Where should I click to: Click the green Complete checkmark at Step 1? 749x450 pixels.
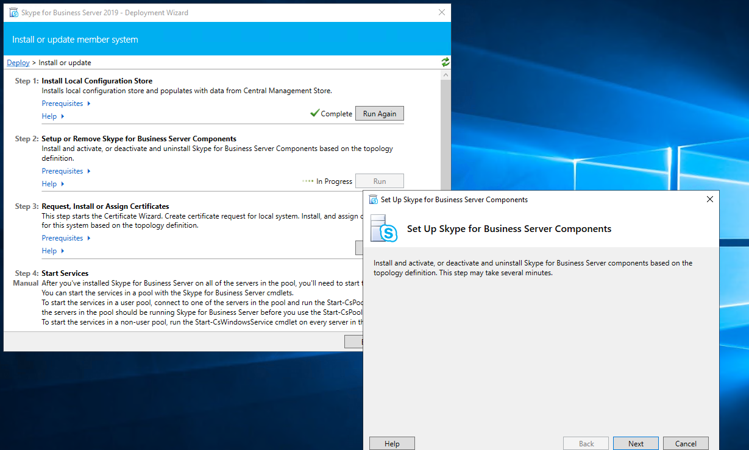click(314, 113)
